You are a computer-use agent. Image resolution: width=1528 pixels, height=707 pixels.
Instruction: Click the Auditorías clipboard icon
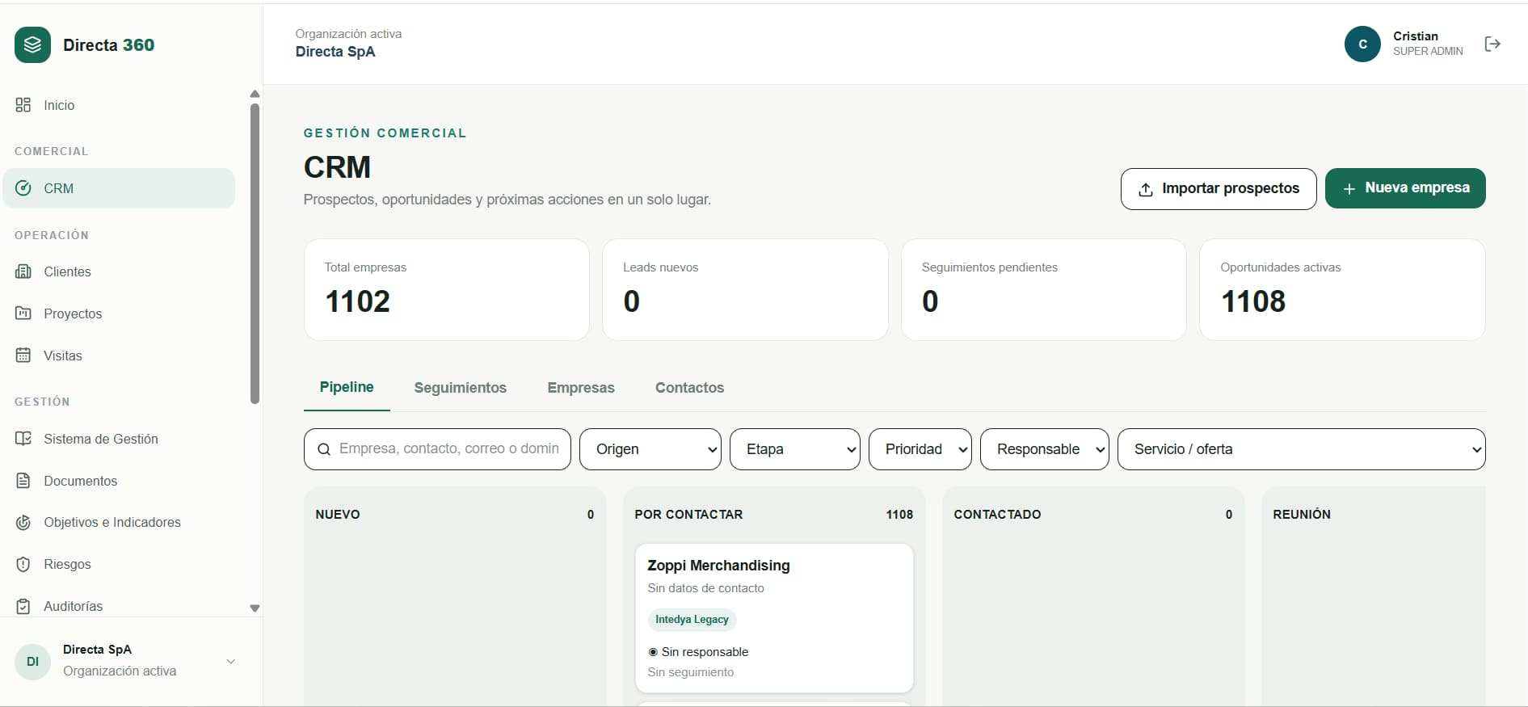pos(23,606)
